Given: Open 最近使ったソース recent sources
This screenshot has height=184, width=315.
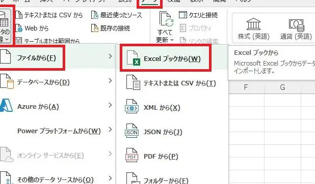Looking at the screenshot, I should coord(117,15).
